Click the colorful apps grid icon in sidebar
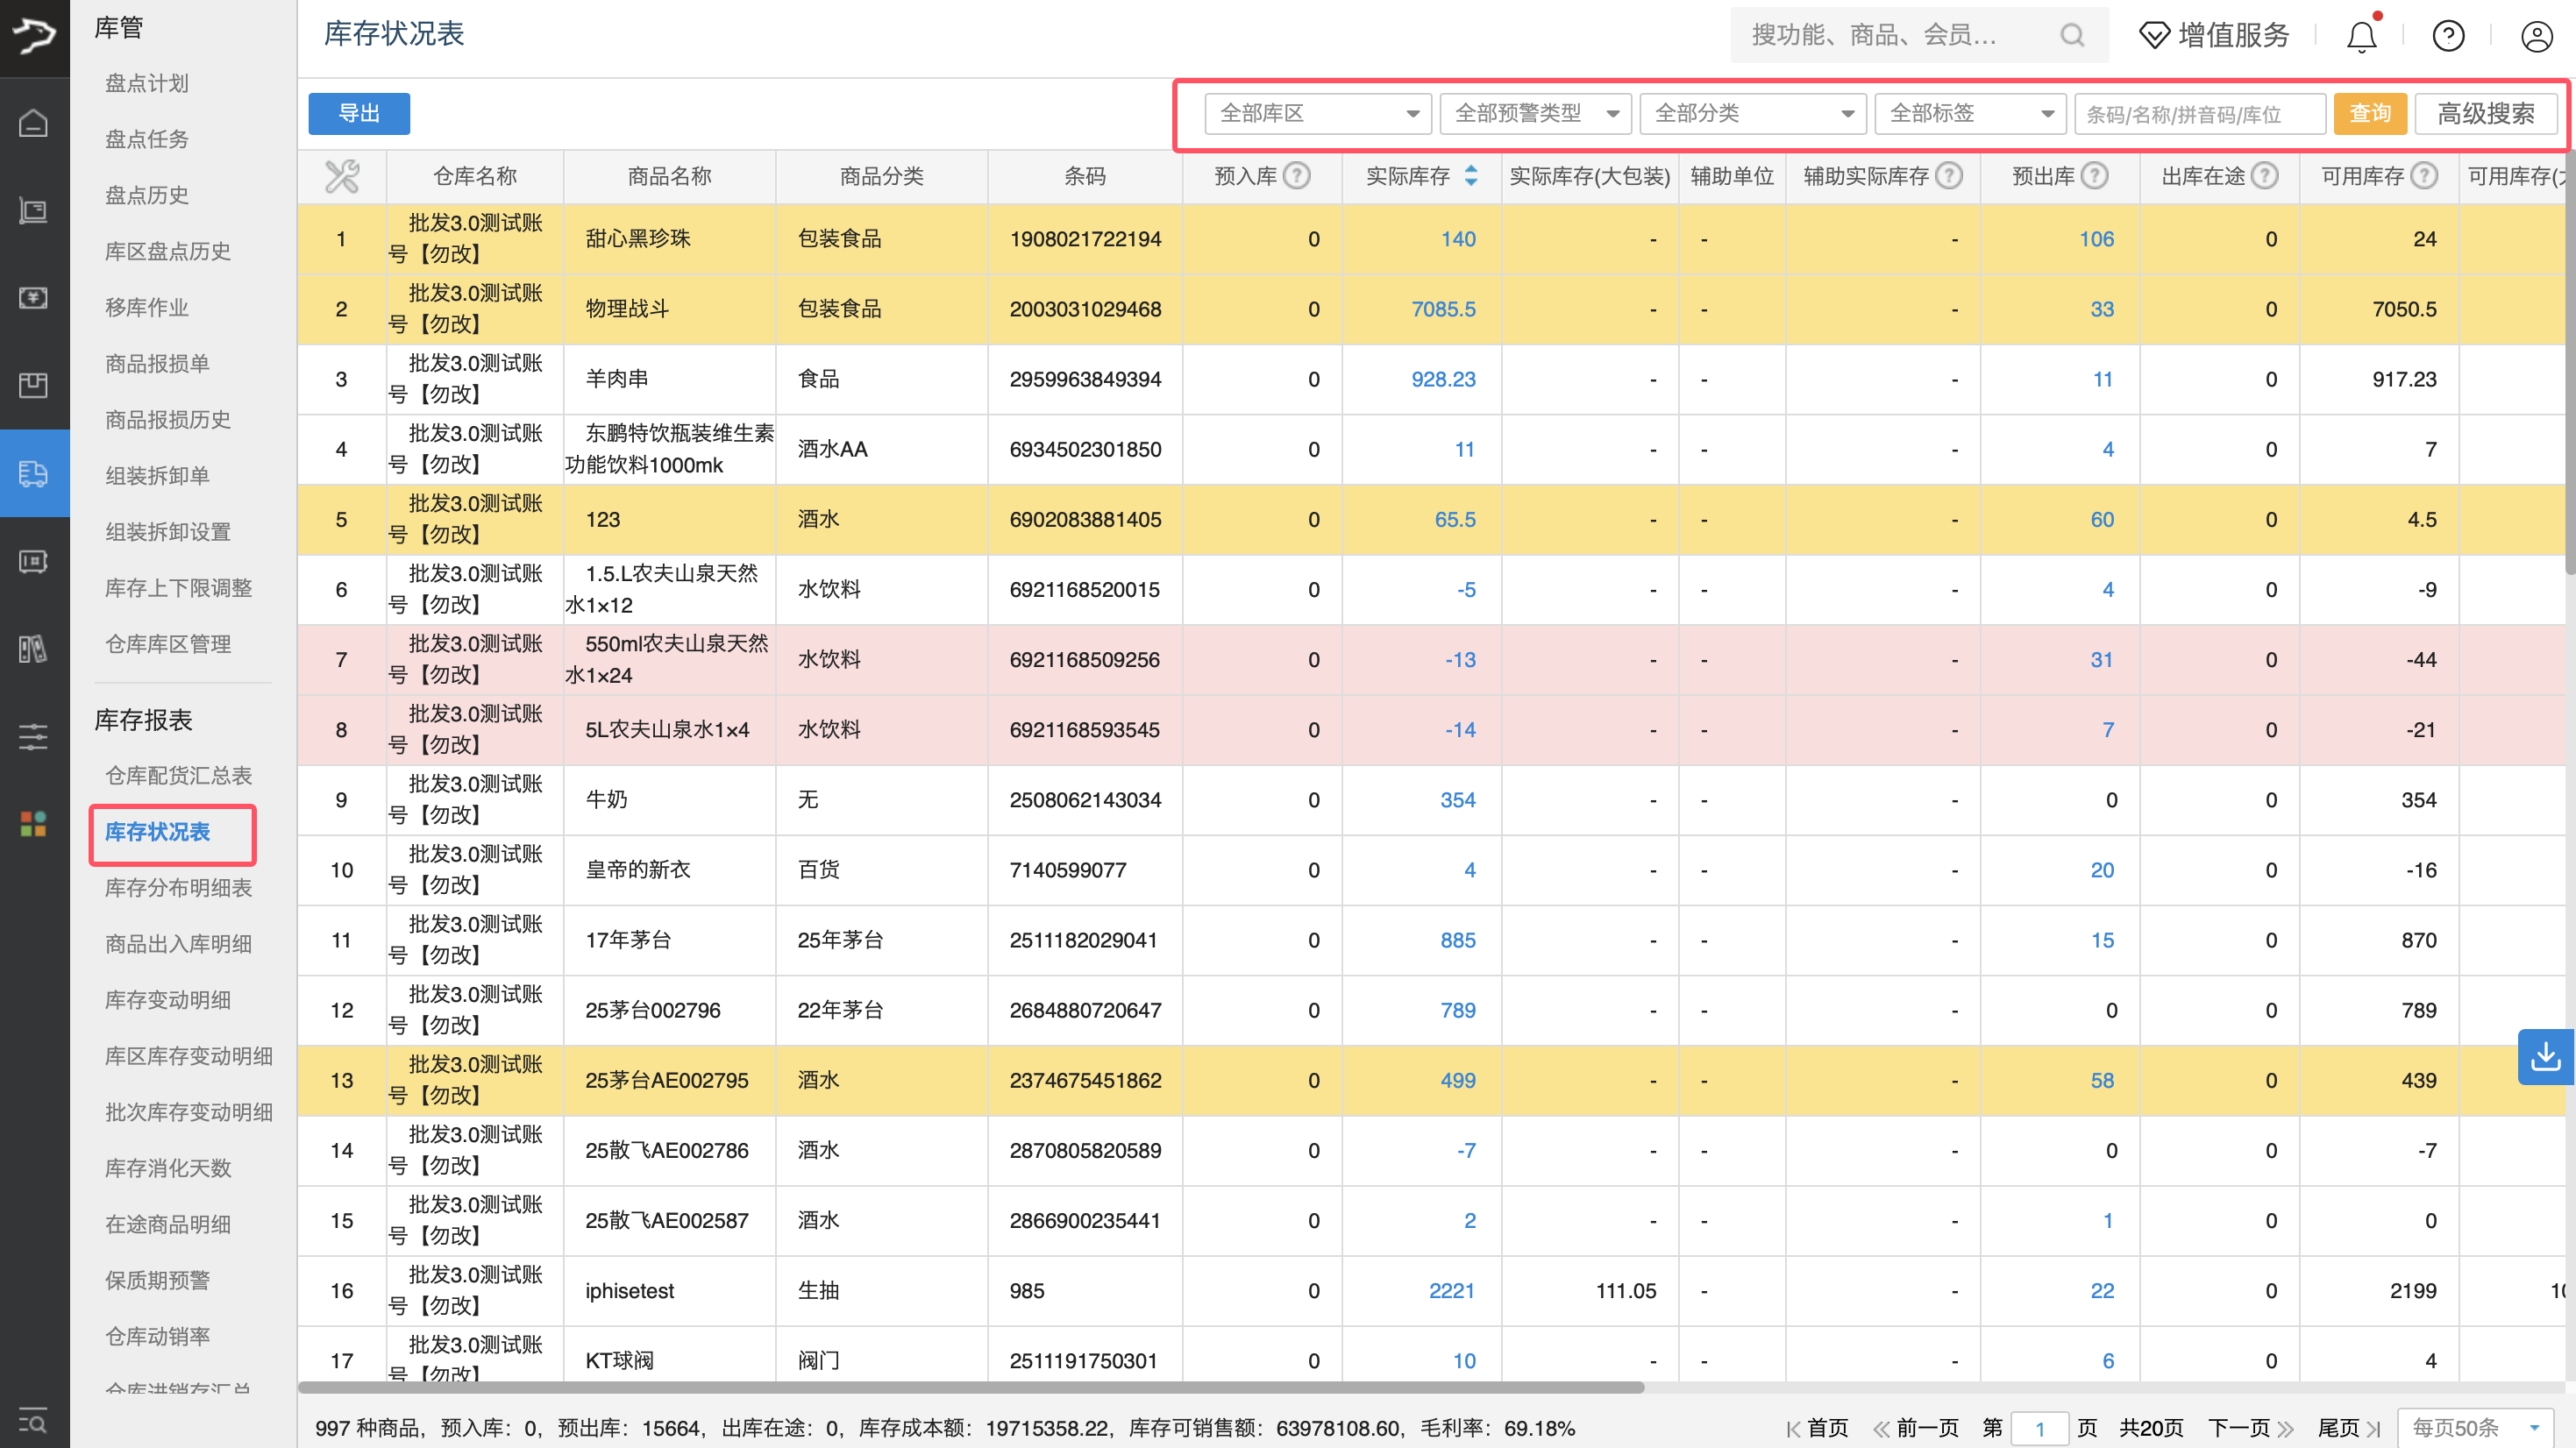Image resolution: width=2576 pixels, height=1448 pixels. (33, 824)
